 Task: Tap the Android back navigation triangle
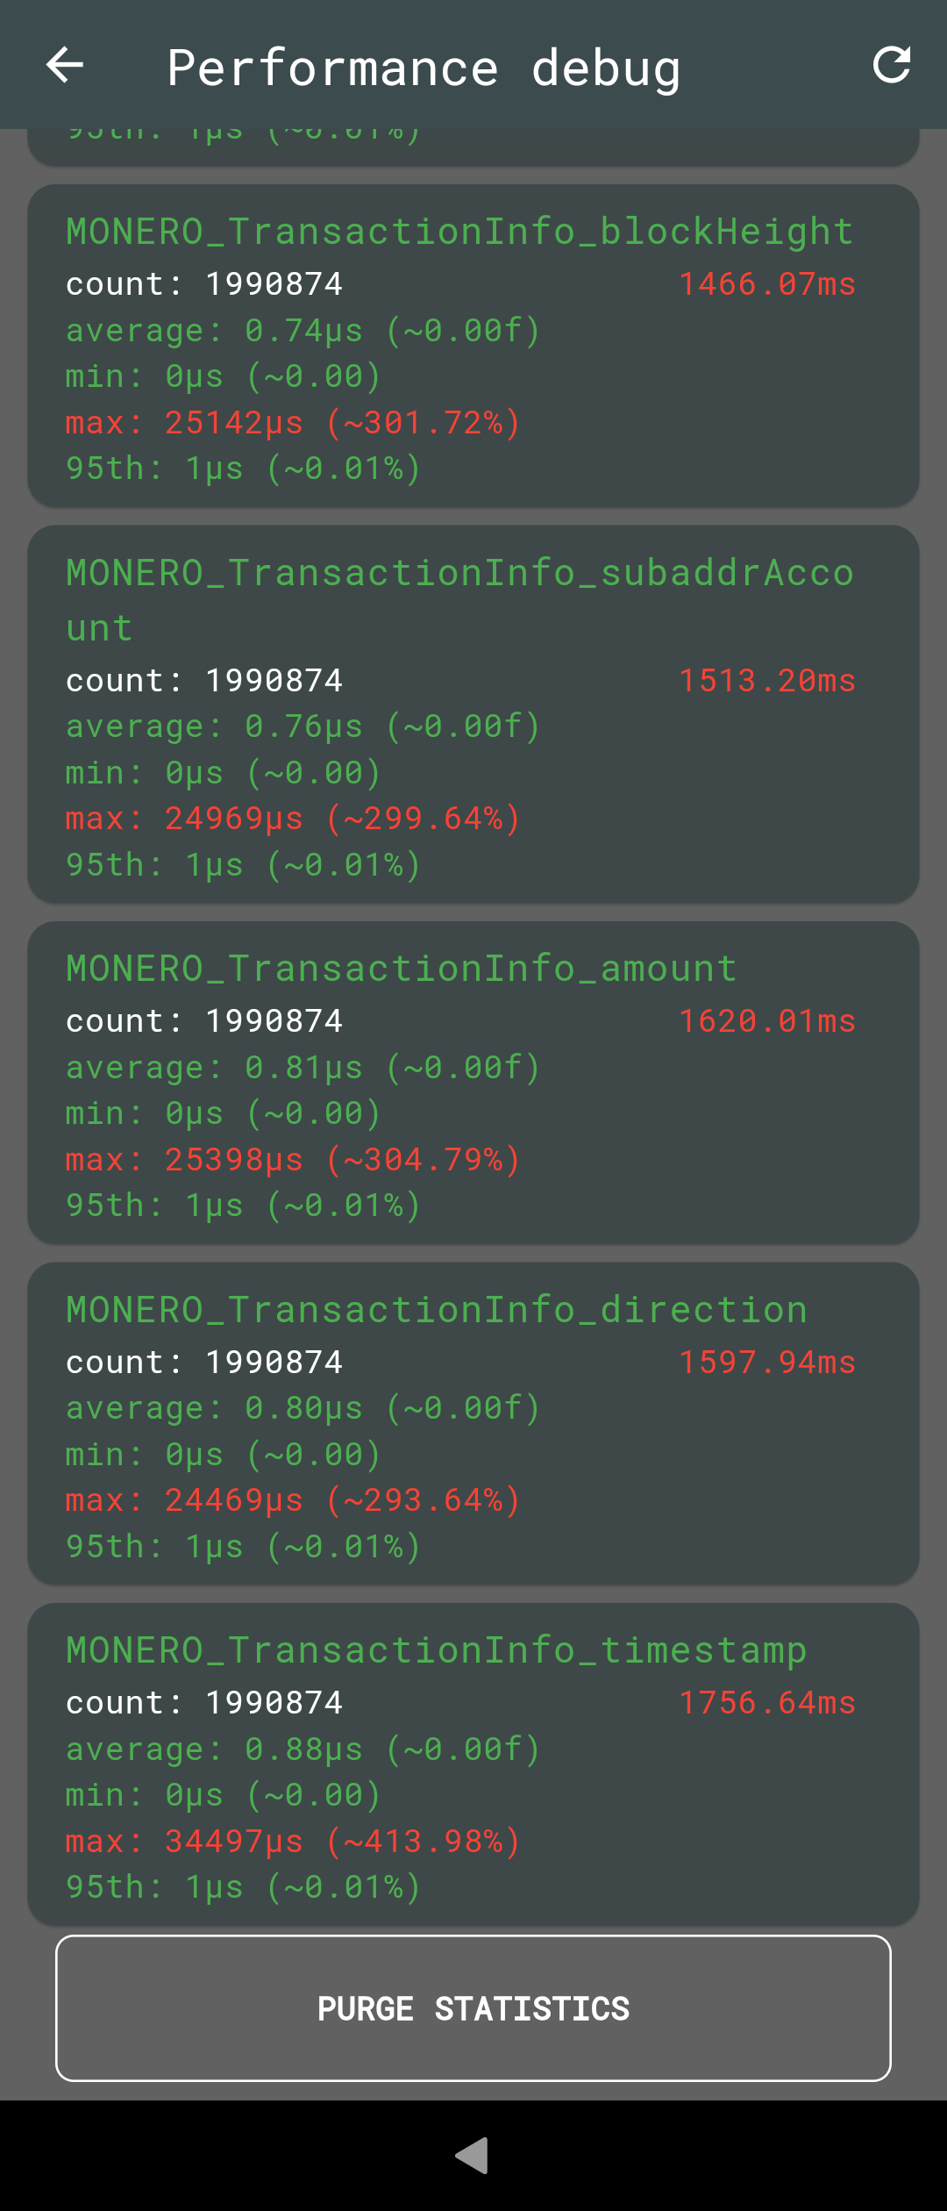(x=472, y=2155)
